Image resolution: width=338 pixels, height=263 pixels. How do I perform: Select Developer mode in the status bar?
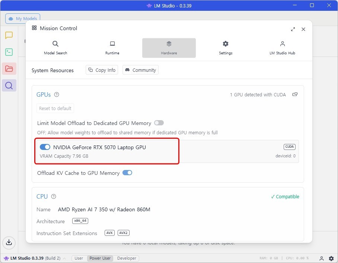[127, 258]
